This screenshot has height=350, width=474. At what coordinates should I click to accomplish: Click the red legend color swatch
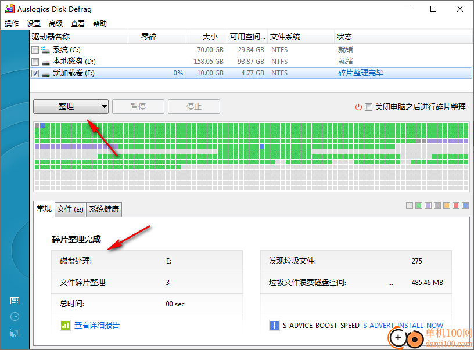click(x=456, y=205)
